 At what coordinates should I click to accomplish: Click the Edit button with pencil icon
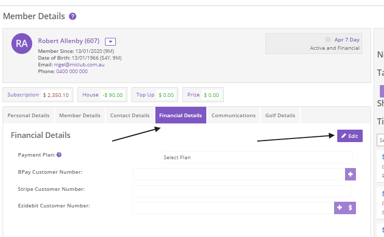350,136
